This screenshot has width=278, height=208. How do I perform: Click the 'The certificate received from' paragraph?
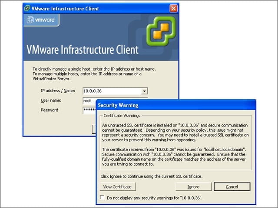(174, 157)
